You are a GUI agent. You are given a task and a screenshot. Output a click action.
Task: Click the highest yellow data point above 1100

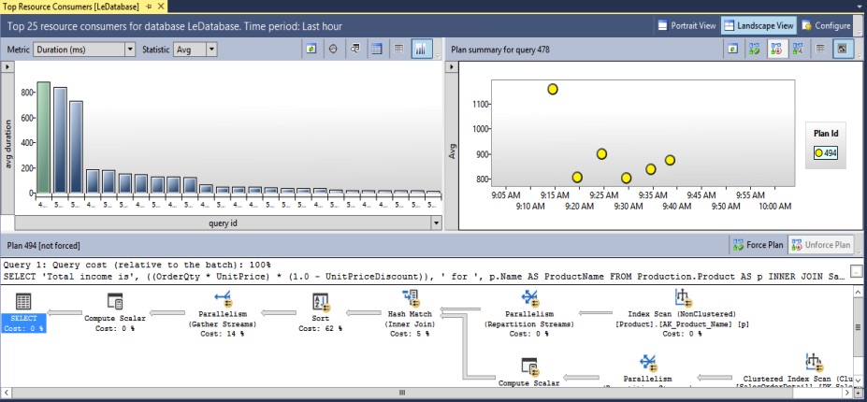(553, 89)
